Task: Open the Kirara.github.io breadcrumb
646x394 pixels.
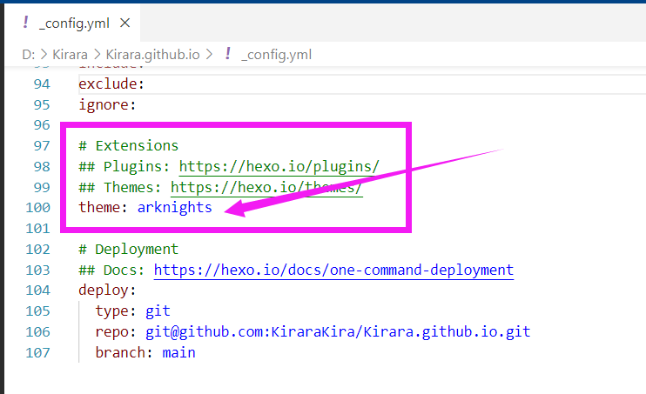Action: [x=152, y=55]
